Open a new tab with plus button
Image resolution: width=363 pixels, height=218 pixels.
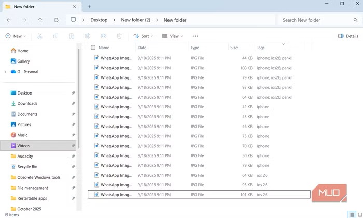click(x=89, y=7)
